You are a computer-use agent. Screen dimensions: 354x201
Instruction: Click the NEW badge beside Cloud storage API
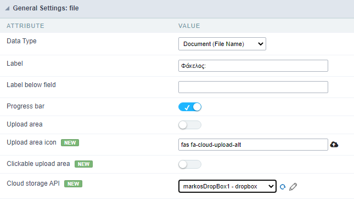74,184
